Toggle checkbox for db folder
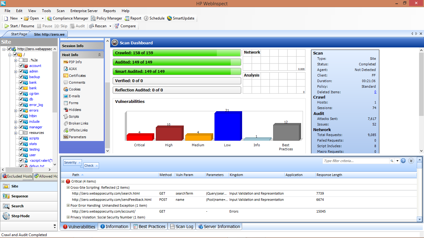Screen dimensions: 424x238 pos(21,99)
